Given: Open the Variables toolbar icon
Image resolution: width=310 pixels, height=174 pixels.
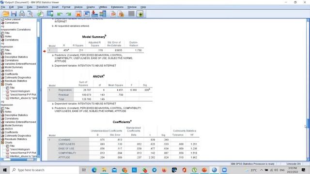Looking at the screenshot, I should tap(103, 14).
